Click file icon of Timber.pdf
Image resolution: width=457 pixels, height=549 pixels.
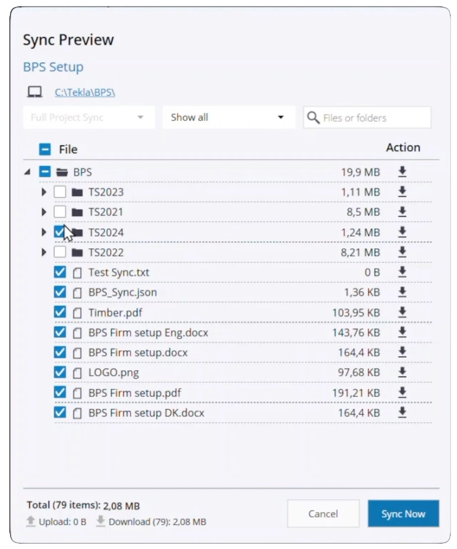(77, 313)
